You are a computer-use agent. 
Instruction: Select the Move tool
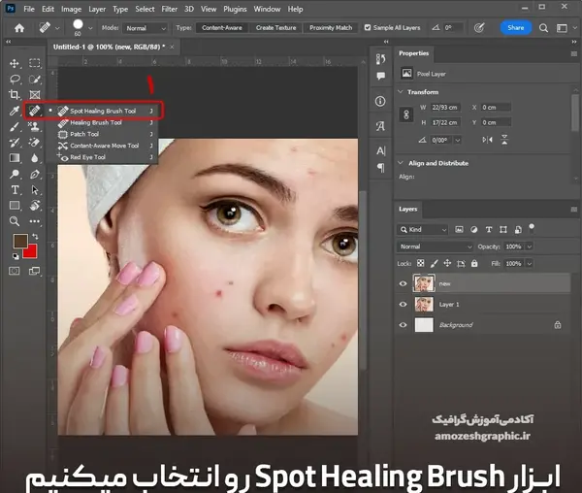15,63
